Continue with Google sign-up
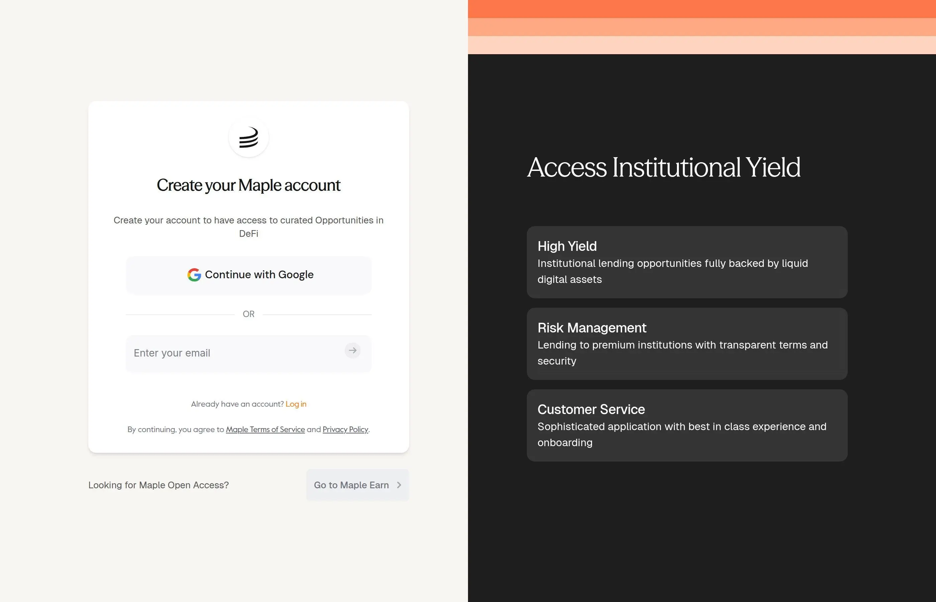The width and height of the screenshot is (936, 602). pos(248,275)
